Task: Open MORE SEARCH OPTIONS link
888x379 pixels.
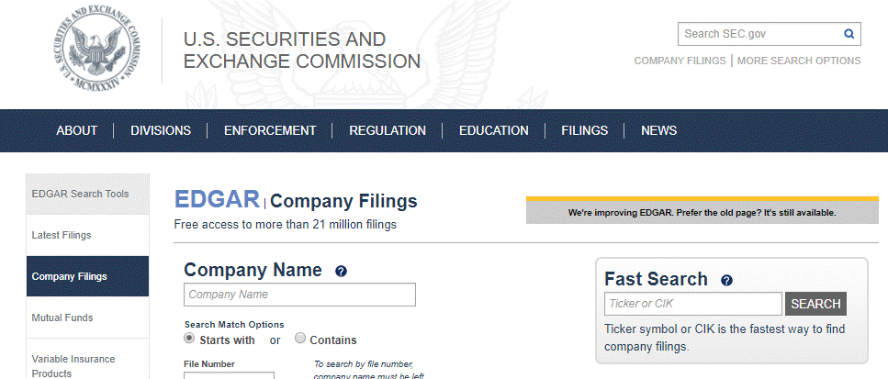Action: 799,61
